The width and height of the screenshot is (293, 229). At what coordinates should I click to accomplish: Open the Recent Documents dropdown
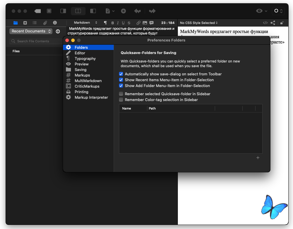point(31,31)
